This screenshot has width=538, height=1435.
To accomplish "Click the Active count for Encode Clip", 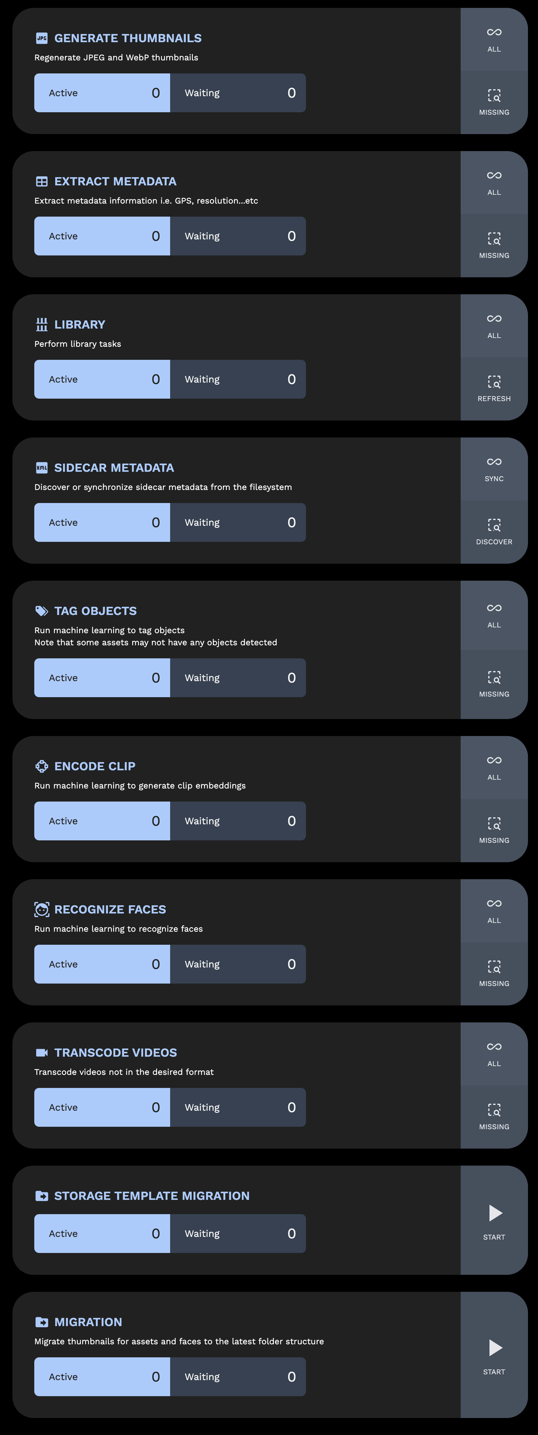I will tap(156, 821).
